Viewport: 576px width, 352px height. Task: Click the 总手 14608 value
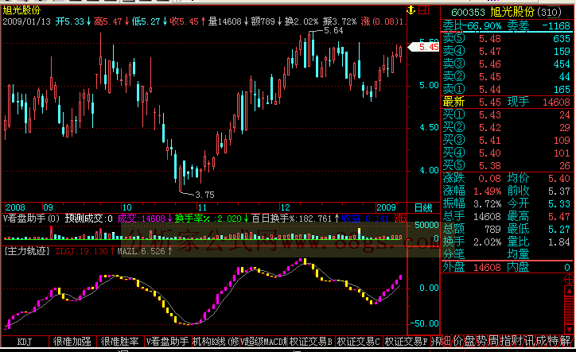coord(487,217)
